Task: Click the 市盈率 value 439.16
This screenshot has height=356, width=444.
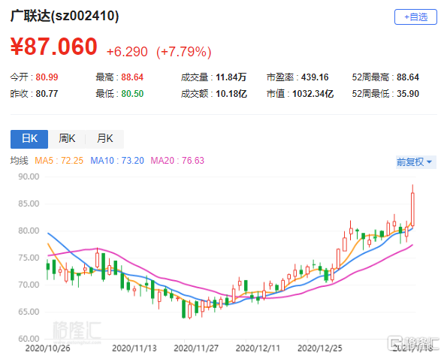Action: click(x=315, y=77)
